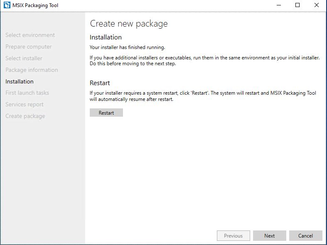Select the Installation step in sidebar
Screen dimensions: 327x245
point(20,81)
